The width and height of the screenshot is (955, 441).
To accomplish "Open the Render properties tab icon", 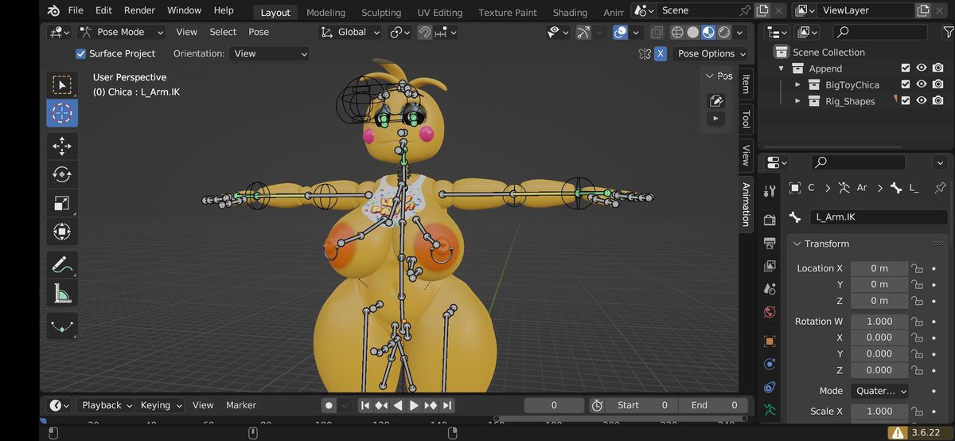I will coord(769,219).
